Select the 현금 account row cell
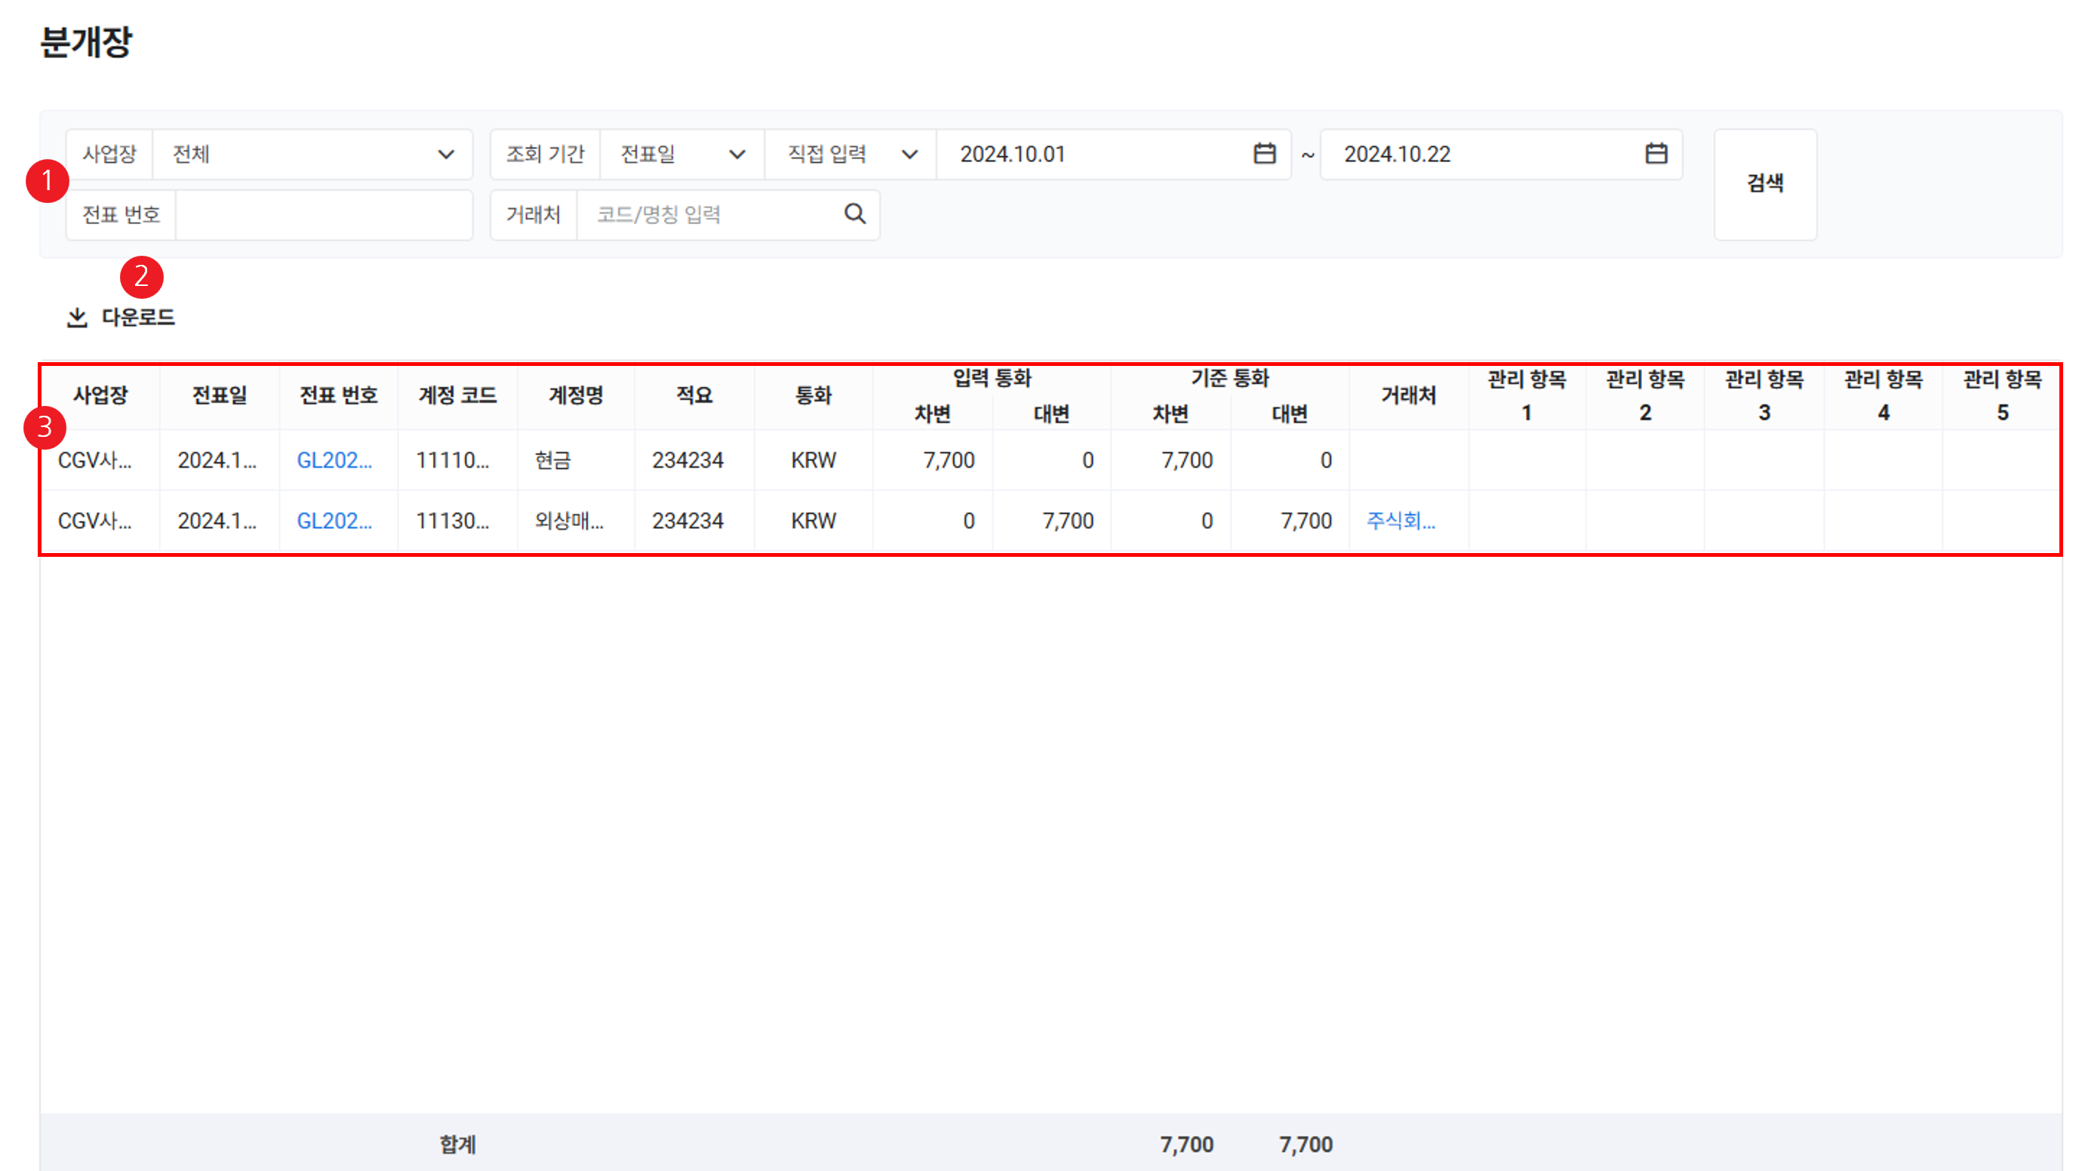2082x1171 pixels. [x=554, y=461]
